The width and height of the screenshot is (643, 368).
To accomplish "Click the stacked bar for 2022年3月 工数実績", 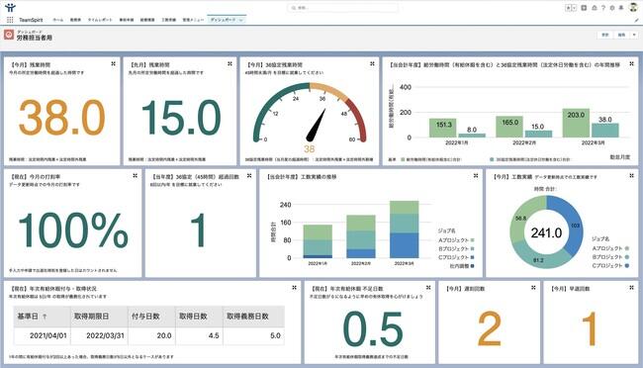I will (x=404, y=230).
